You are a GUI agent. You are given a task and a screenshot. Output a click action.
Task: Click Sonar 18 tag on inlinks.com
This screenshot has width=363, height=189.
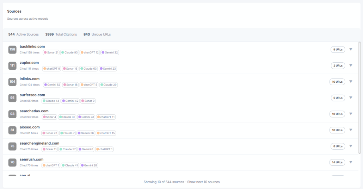click(70, 85)
